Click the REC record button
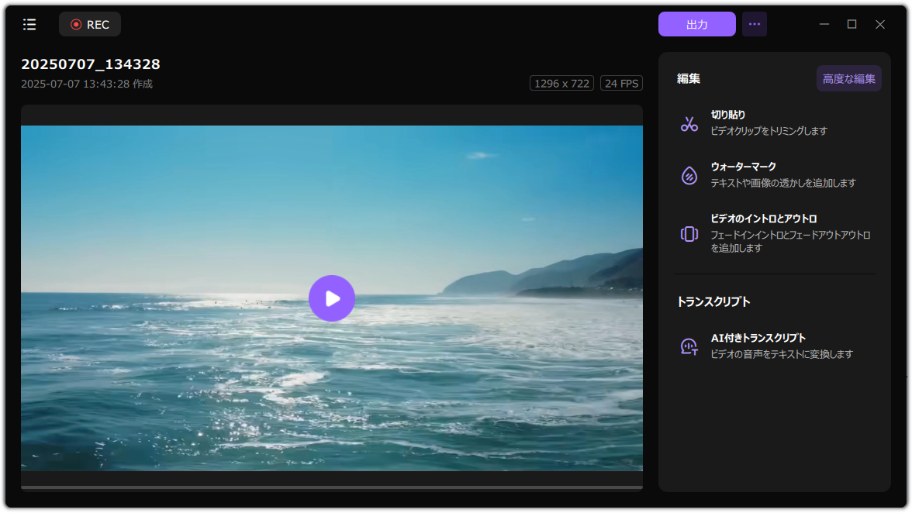912x513 pixels. (90, 25)
